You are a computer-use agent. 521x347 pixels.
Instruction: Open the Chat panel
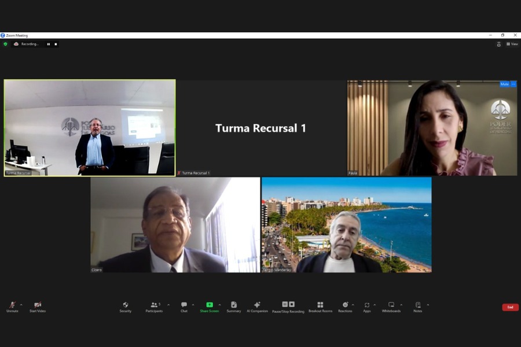click(184, 307)
